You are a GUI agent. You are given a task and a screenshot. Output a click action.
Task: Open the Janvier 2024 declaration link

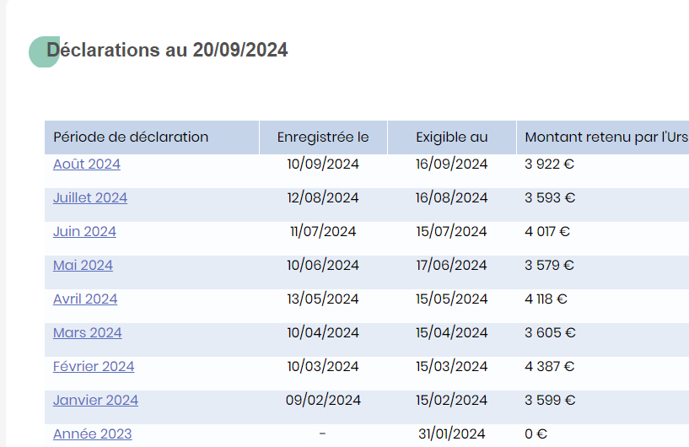click(x=95, y=401)
